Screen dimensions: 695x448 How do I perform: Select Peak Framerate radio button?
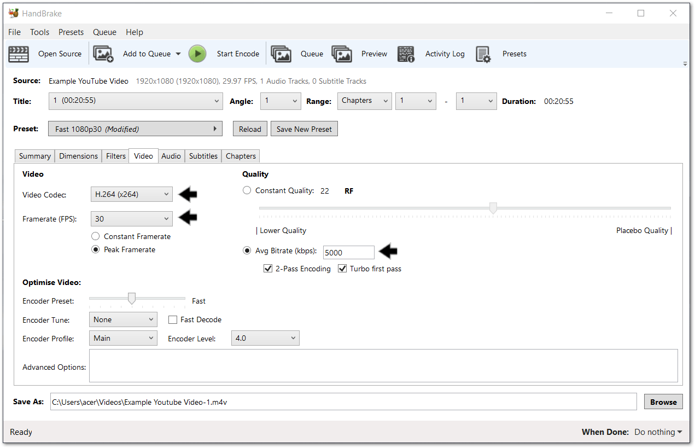tap(96, 249)
